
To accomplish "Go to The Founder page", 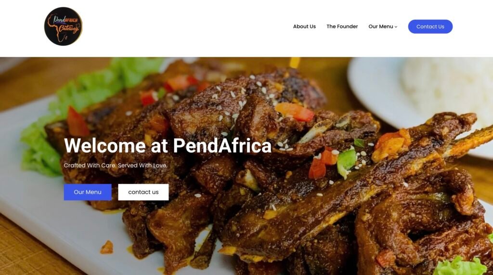I will click(342, 26).
